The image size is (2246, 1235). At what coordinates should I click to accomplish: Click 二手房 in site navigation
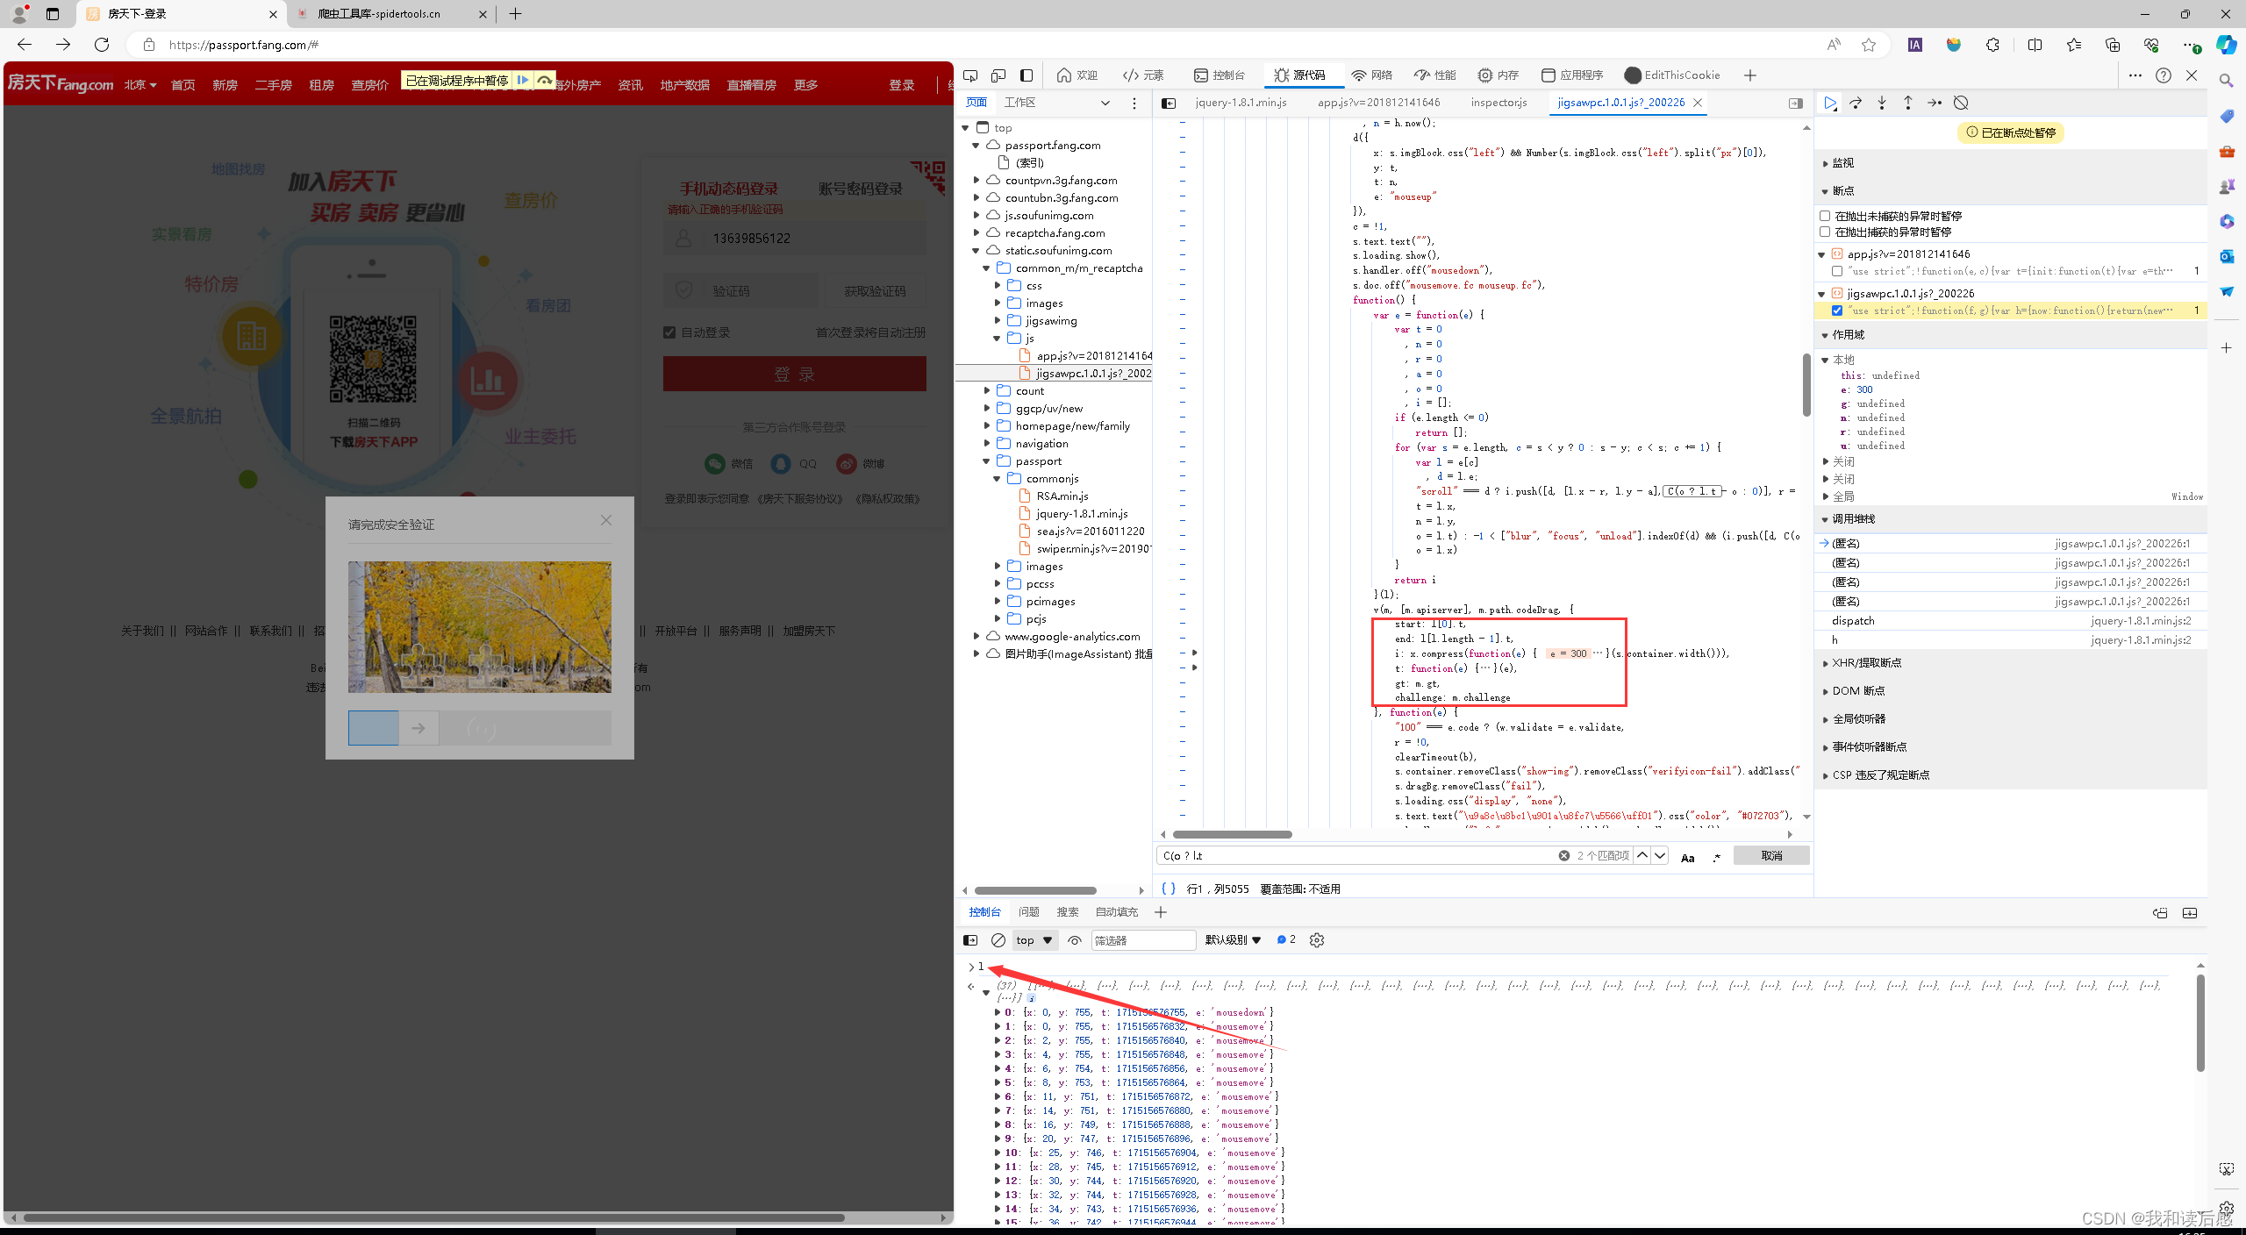coord(273,85)
